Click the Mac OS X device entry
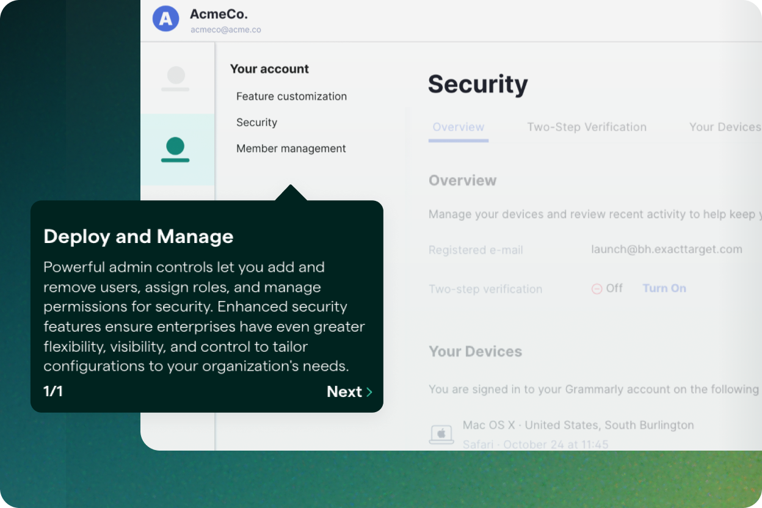The height and width of the screenshot is (508, 762). click(x=578, y=425)
